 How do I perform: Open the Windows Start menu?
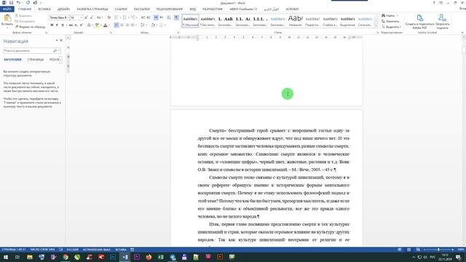6,257
